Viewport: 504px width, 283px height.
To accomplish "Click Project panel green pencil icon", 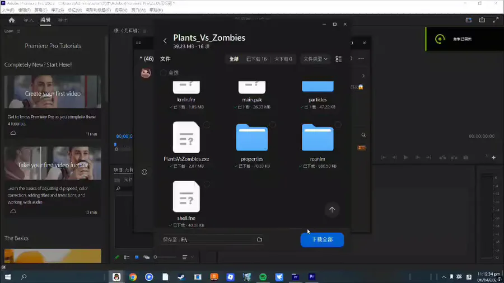I will point(117,257).
